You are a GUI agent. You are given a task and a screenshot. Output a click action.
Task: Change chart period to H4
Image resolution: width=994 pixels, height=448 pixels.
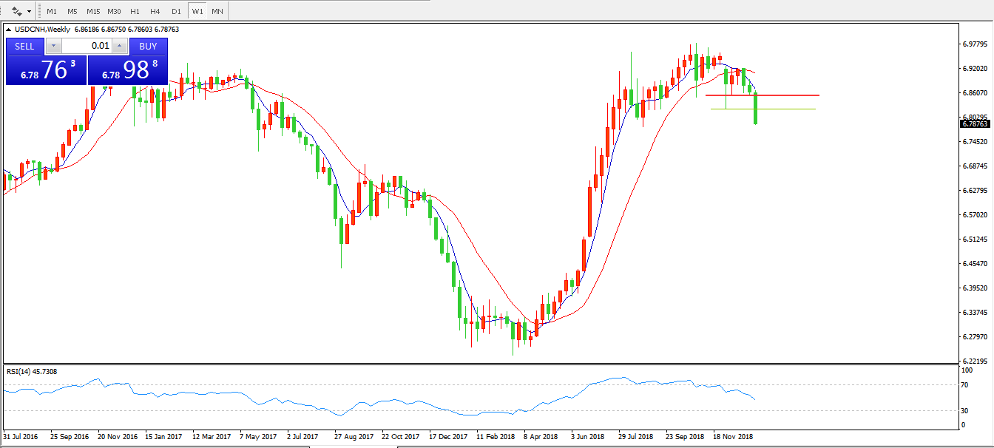pos(155,12)
